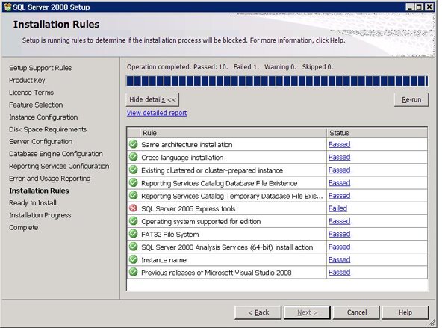Click rule text FAT32 File System
The height and width of the screenshot is (328, 448).
pos(170,235)
